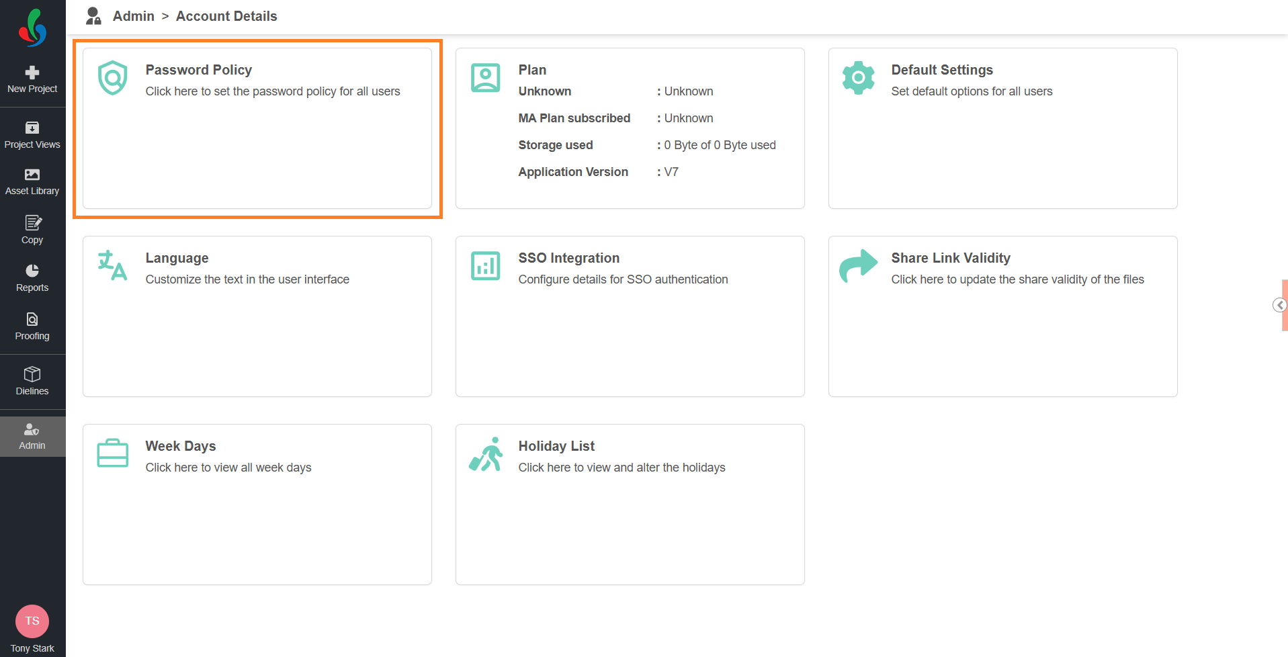Open the Copy section icon
Viewport: 1288px width, 657px height.
33,222
